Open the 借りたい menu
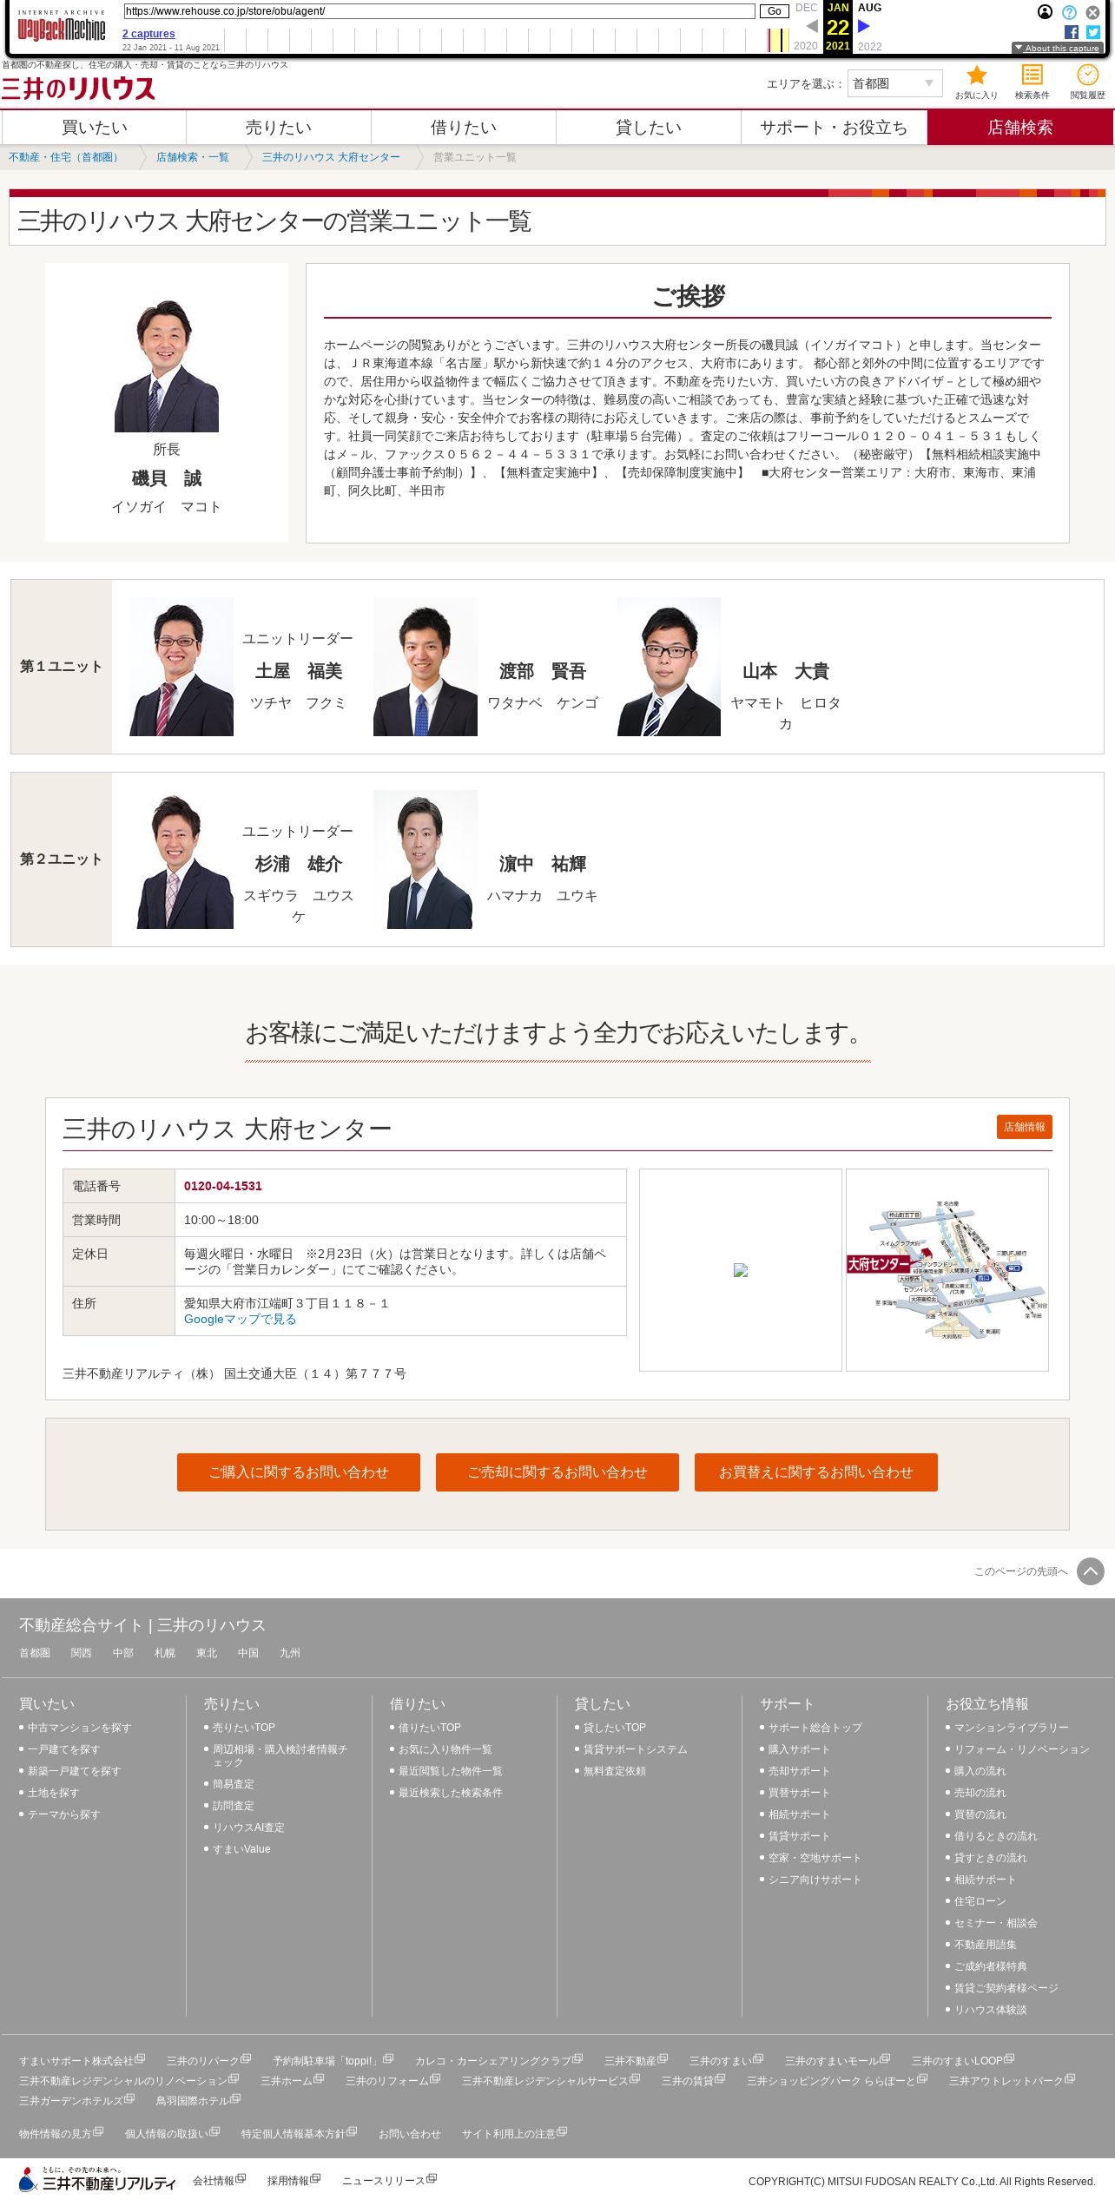Viewport: 1115px width, 2206px height. click(x=464, y=128)
